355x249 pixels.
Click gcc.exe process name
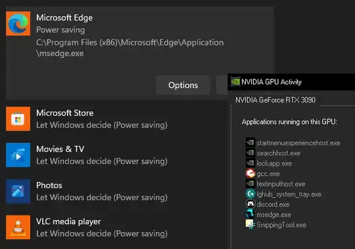(268, 173)
